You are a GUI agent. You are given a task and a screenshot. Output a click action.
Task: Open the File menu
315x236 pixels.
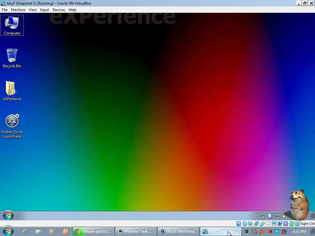pos(5,10)
